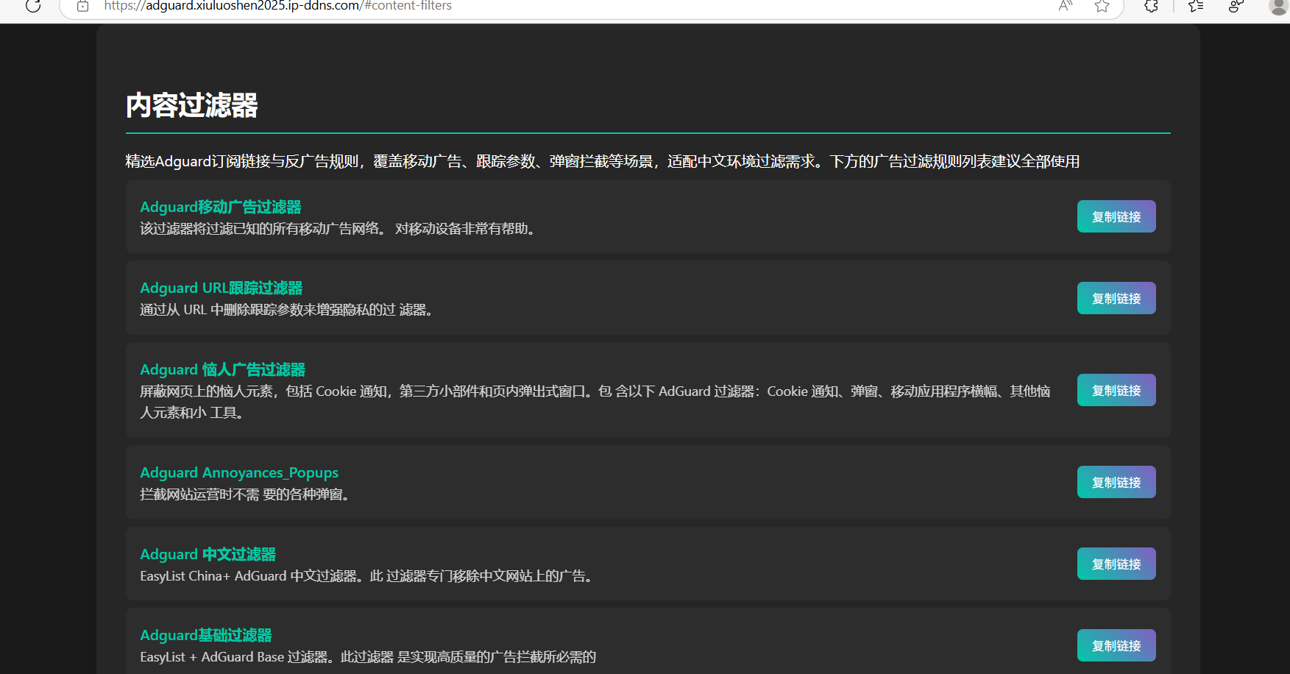
Task: Open the Adguard URL跟踪过滤器 title link
Action: (221, 288)
